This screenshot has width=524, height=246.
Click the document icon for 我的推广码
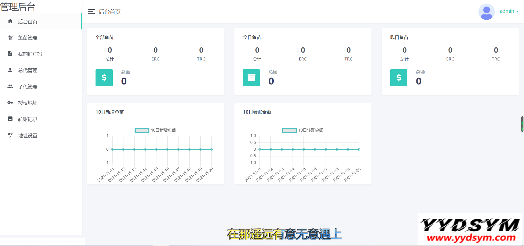(10, 54)
